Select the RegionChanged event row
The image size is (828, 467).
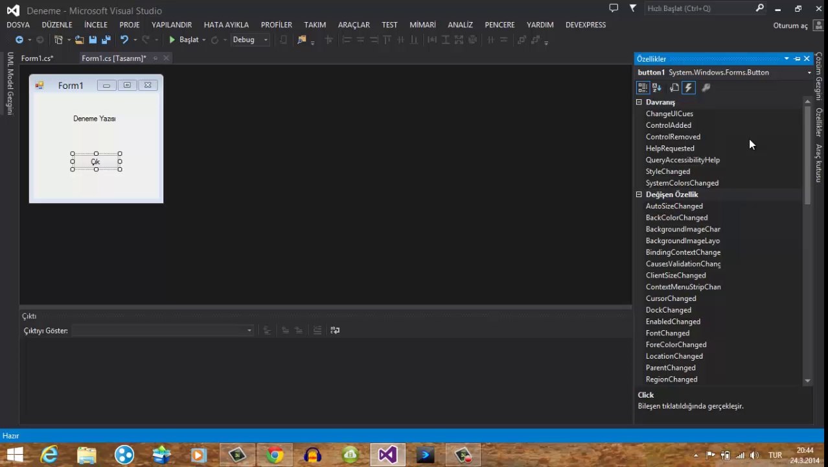click(719, 379)
